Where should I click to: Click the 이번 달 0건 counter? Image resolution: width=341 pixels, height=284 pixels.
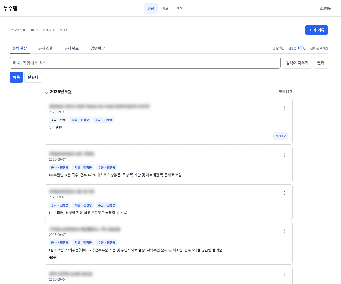(x=277, y=48)
